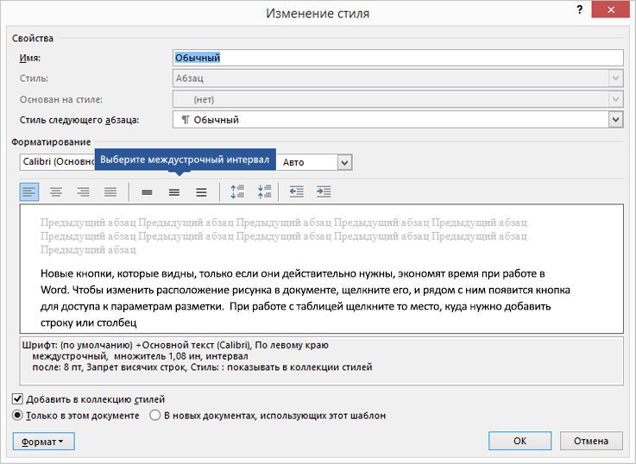Open the Основан на стиле dropdown arrow
Screen dimensions: 636x464
(x=615, y=99)
